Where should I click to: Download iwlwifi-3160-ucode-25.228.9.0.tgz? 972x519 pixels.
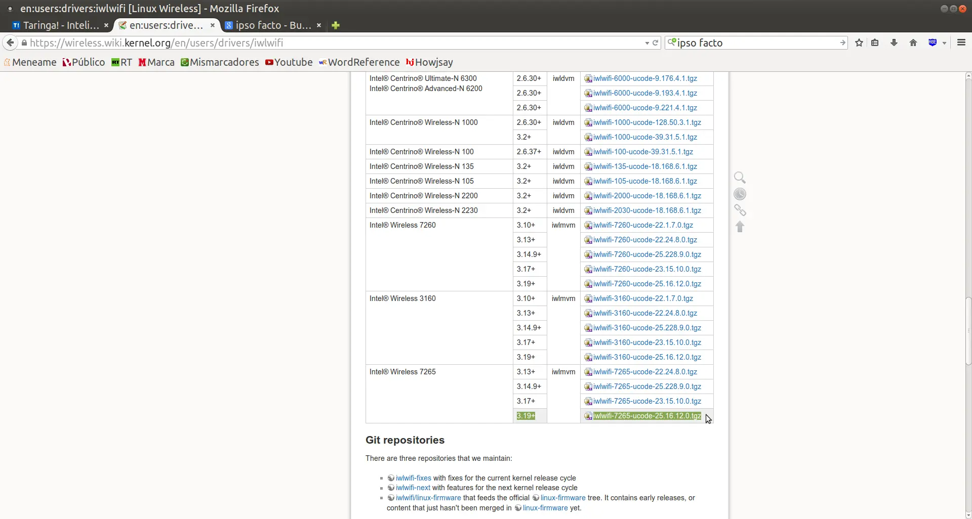pos(647,328)
